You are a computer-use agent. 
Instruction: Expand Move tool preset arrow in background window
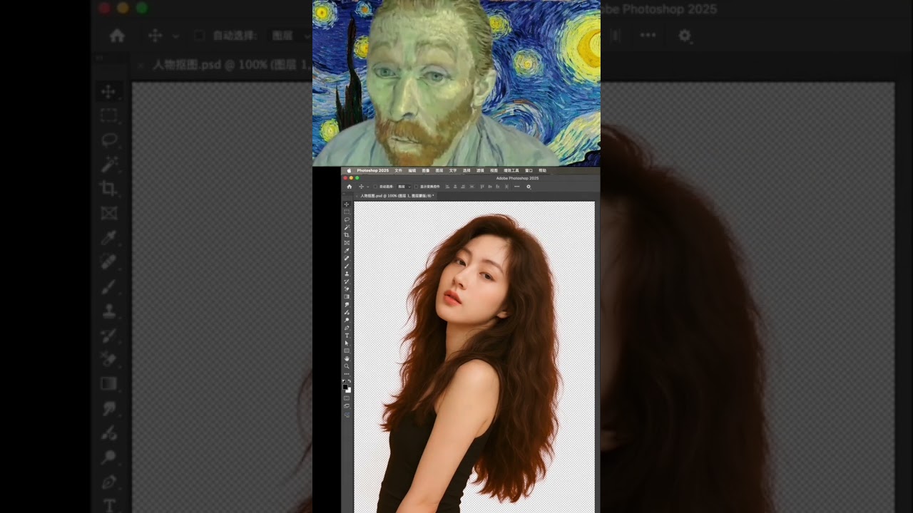click(176, 36)
